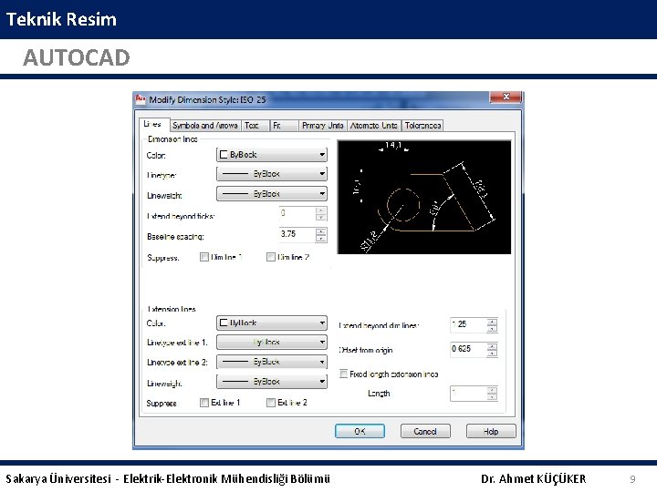The width and height of the screenshot is (657, 492).
Task: Click the Length input field
Action: click(468, 394)
